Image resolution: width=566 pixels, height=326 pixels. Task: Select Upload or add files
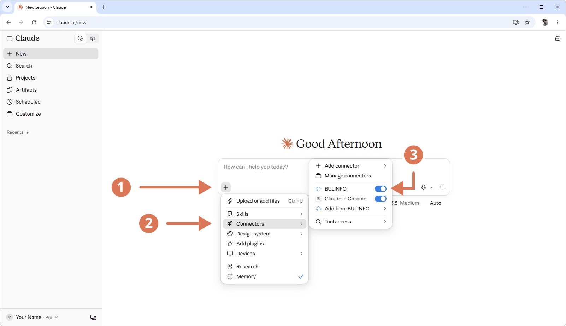pyautogui.click(x=265, y=201)
